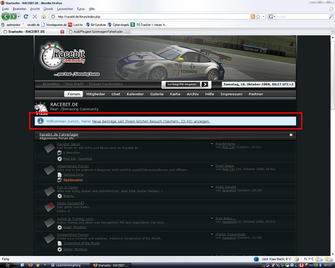Submit forum search with the arrow button
The image size is (335, 268).
click(205, 84)
